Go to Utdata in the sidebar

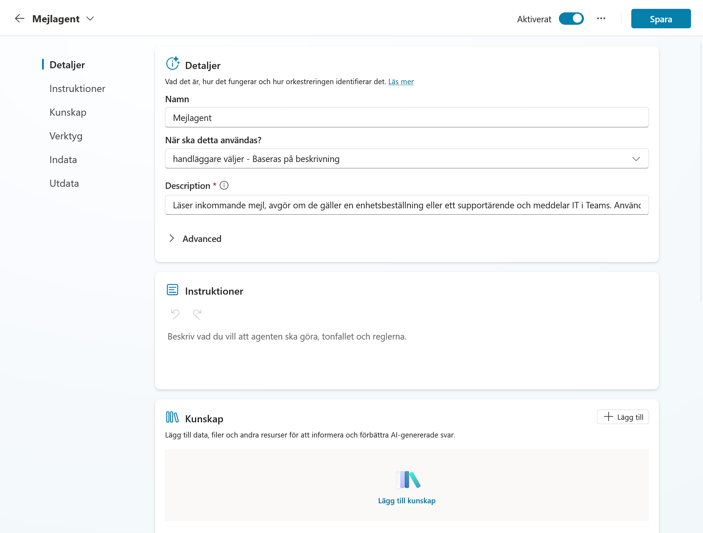click(x=64, y=183)
